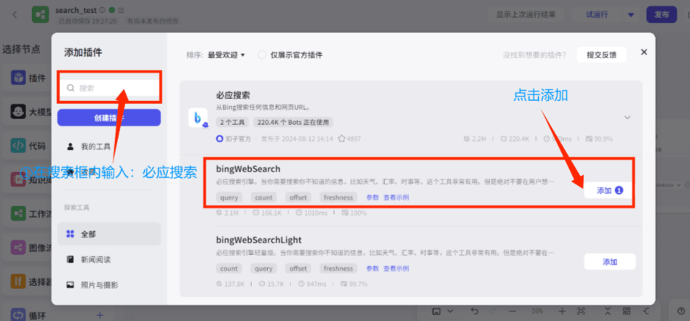Viewport: 690px width, 321px height.
Task: Click the 照片与摄影 category icon
Action: 71,285
